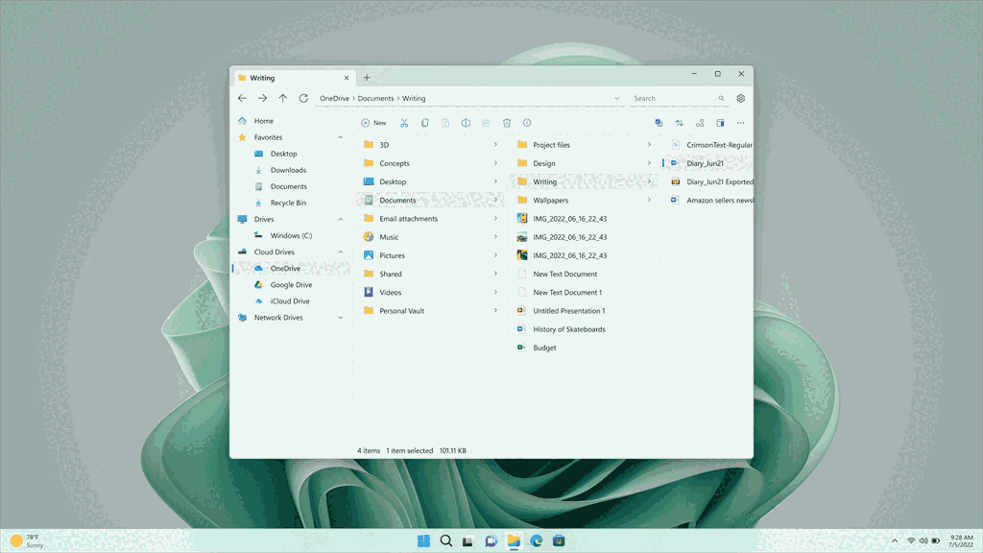Show file Properties with the info icon
Screen dimensions: 983x553
pyautogui.click(x=526, y=123)
